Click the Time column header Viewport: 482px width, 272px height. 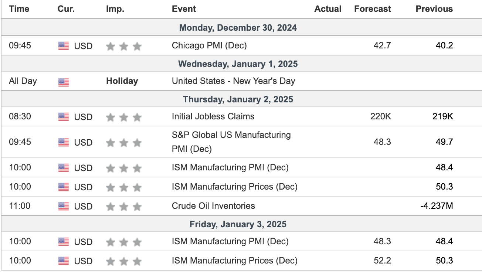(x=19, y=9)
